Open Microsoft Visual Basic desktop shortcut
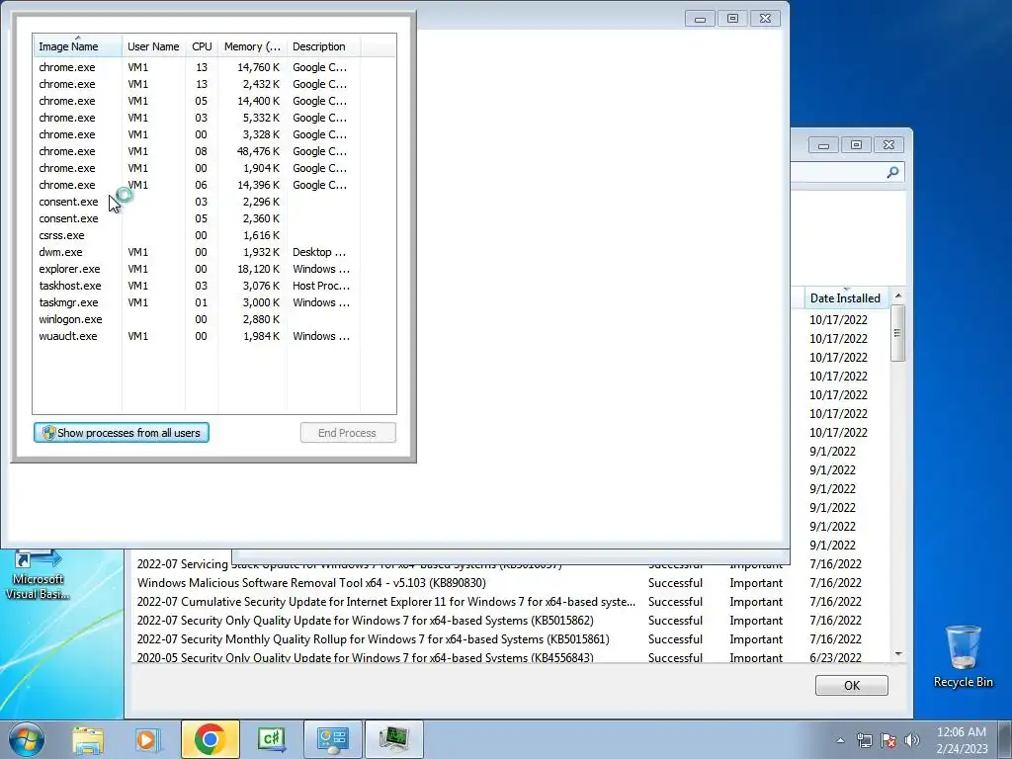The height and width of the screenshot is (759, 1012). coord(38,575)
